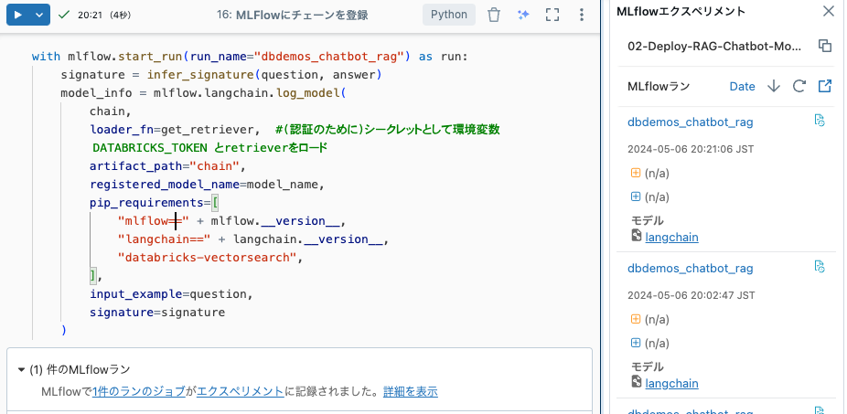The image size is (847, 414).
Task: Click the timestamp 2024-05-06 20:21:06 JST
Action: (691, 149)
